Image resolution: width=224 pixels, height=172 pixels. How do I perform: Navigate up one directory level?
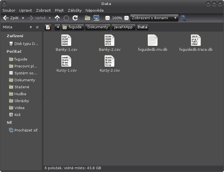[57, 18]
